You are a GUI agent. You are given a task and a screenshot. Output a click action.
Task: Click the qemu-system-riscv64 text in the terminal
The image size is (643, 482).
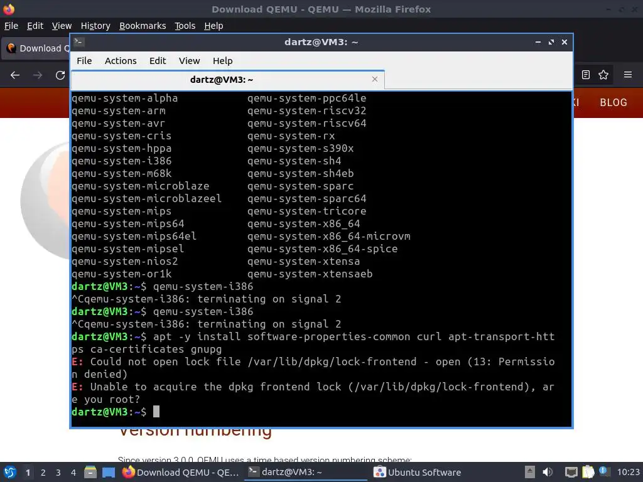(306, 124)
